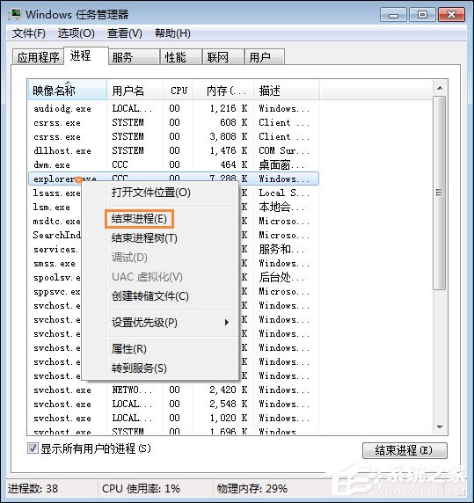Click the 进程数: 38 status entry

point(33,489)
